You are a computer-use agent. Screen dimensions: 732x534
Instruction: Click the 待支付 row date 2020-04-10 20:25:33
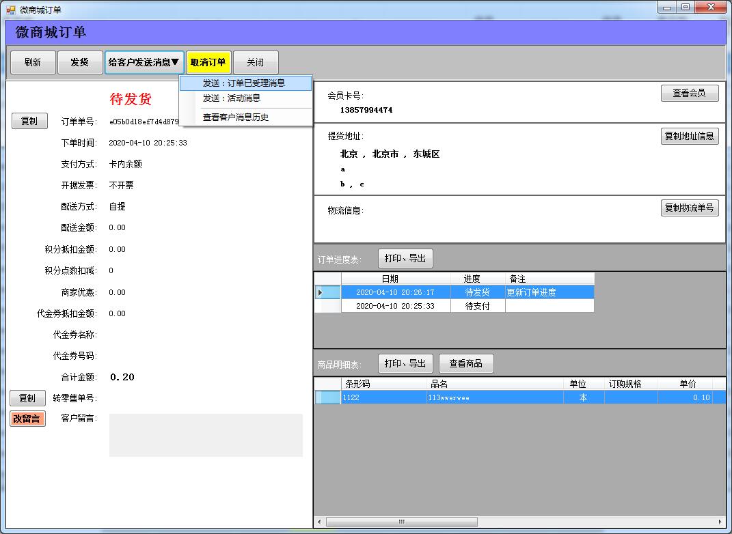[x=396, y=306]
